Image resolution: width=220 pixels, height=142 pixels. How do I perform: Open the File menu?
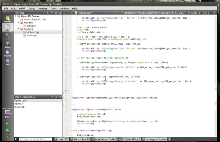(x=6, y=9)
